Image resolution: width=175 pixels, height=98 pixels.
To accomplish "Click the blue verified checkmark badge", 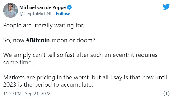I will point(69,7).
